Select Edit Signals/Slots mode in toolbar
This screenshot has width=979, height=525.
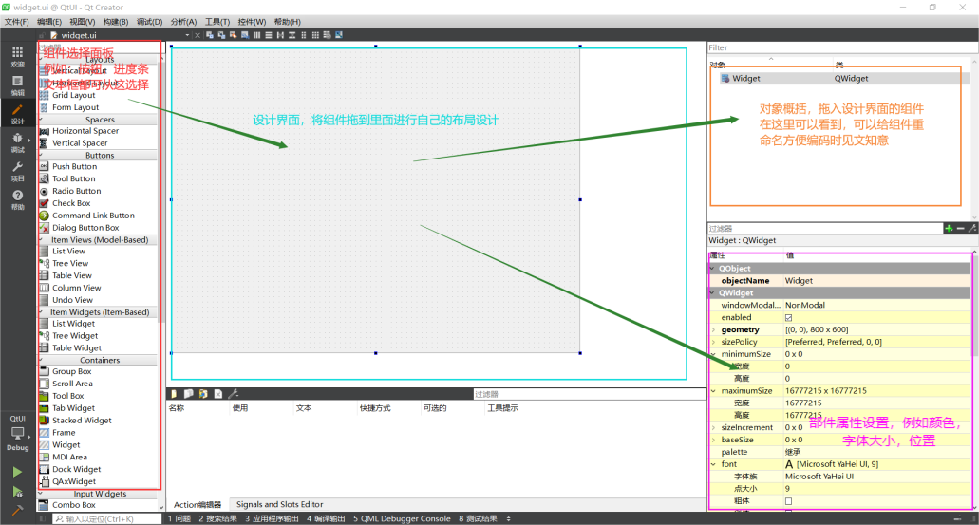click(221, 35)
